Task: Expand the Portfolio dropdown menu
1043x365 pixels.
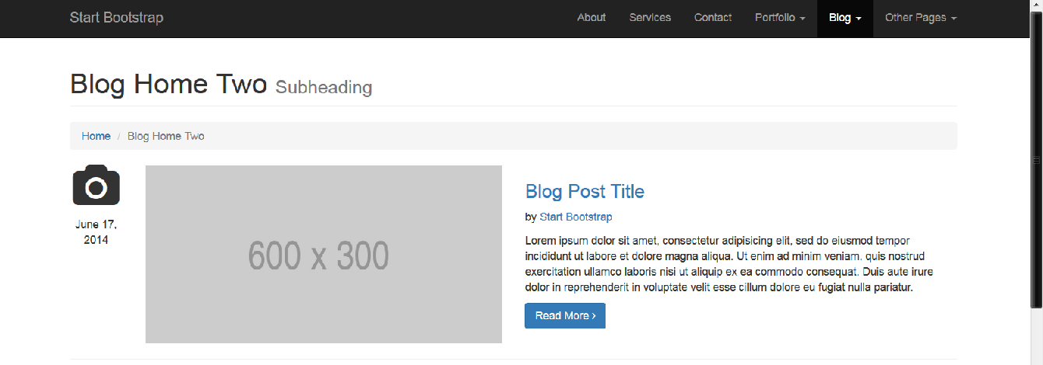Action: tap(780, 18)
